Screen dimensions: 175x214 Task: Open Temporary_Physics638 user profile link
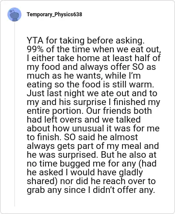tap(54, 15)
